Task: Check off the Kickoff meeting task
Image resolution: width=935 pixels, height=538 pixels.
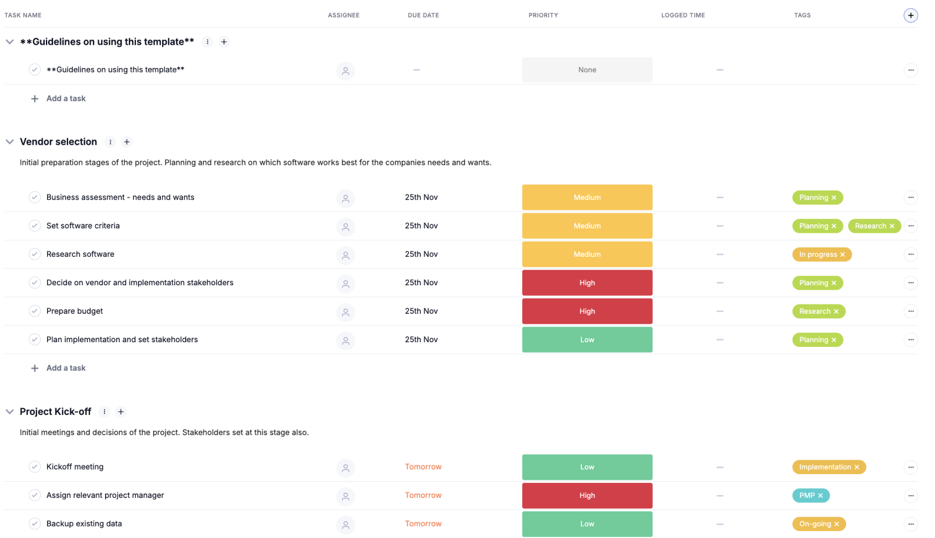Action: point(35,467)
